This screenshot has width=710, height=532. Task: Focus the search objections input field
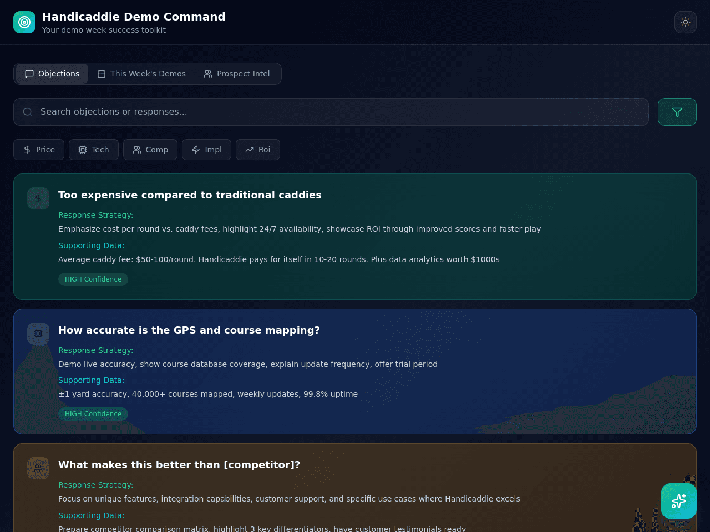(331, 112)
